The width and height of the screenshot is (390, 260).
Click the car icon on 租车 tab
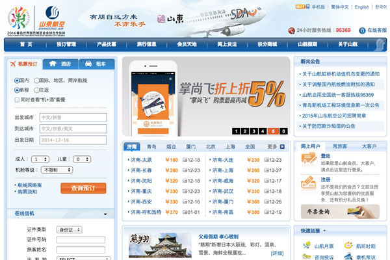pyautogui.click(x=88, y=64)
